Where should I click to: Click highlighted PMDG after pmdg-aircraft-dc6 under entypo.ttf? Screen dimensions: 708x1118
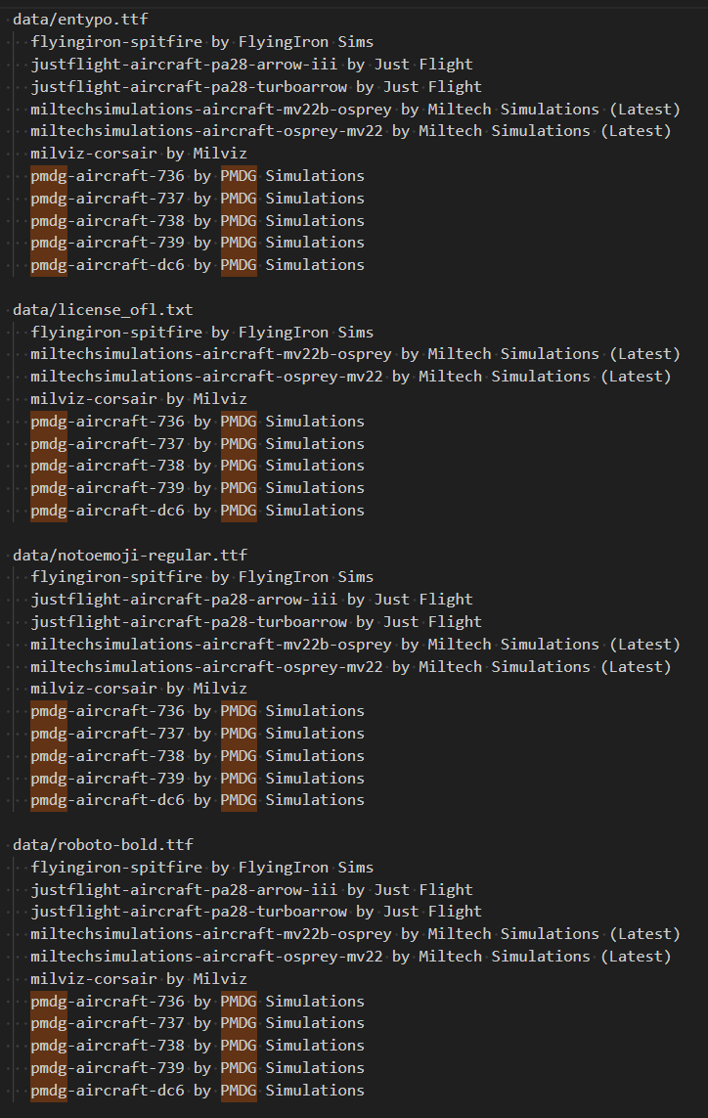[x=239, y=265]
